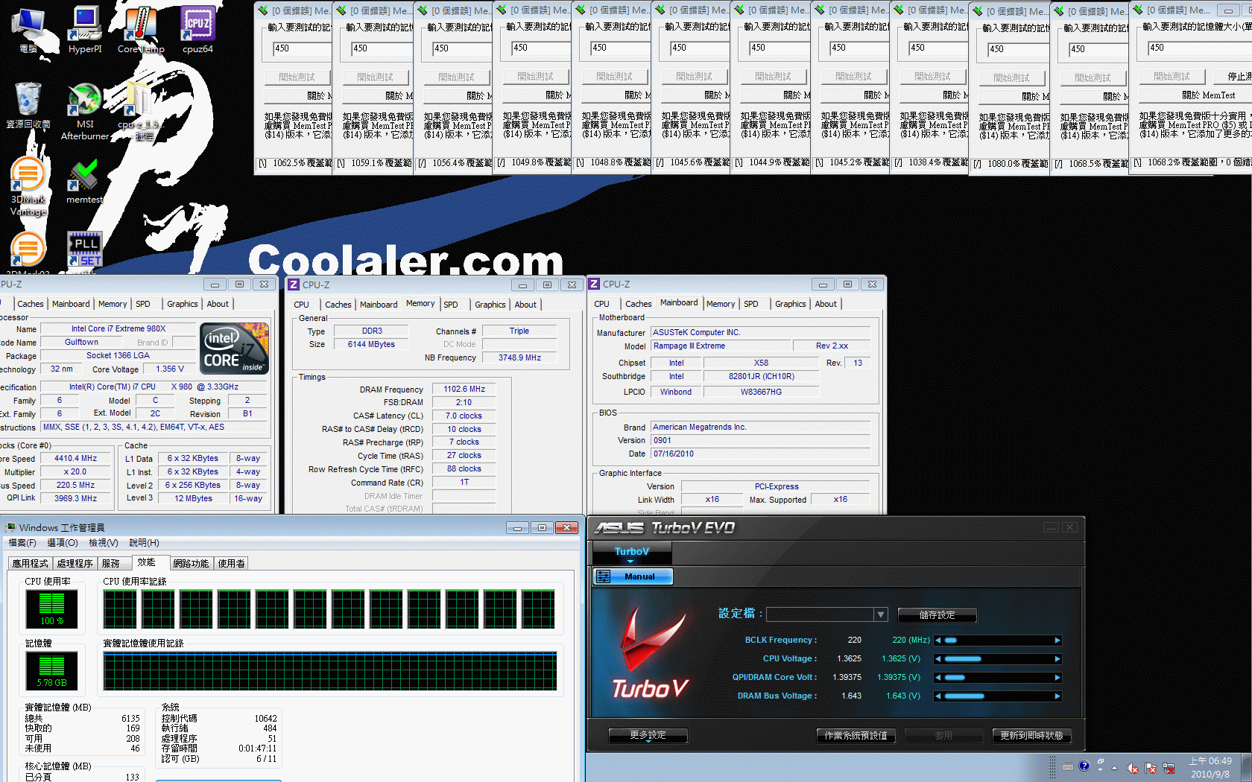The image size is (1252, 782).
Task: Launch the 3DMark Vantage shortcut
Action: tap(28, 186)
